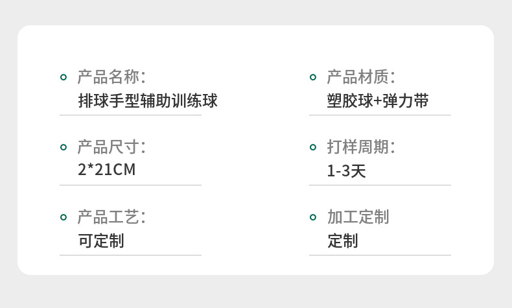Click the underline beneath 2*21CM

130,185
